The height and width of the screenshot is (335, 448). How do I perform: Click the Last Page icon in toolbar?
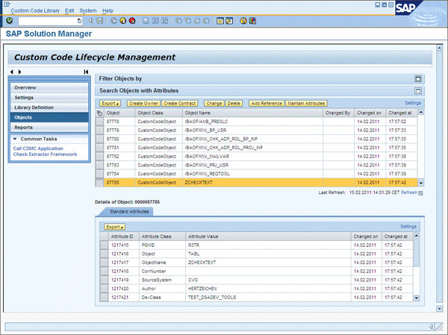[206, 21]
